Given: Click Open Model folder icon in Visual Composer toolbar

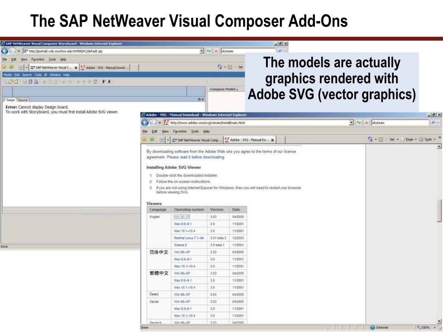Looking at the screenshot, I should click(x=10, y=82).
